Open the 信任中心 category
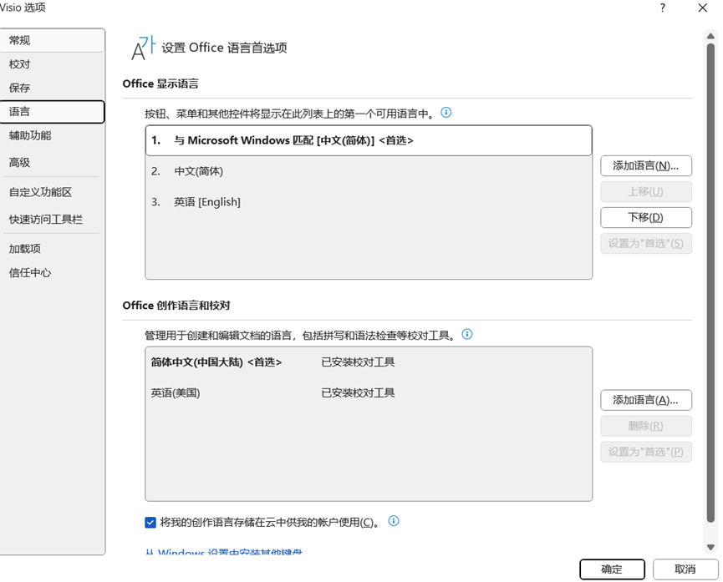Image resolution: width=723 pixels, height=582 pixels. [52, 273]
